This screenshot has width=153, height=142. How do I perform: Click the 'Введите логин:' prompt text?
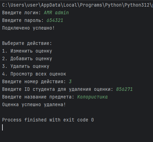pos(22,13)
